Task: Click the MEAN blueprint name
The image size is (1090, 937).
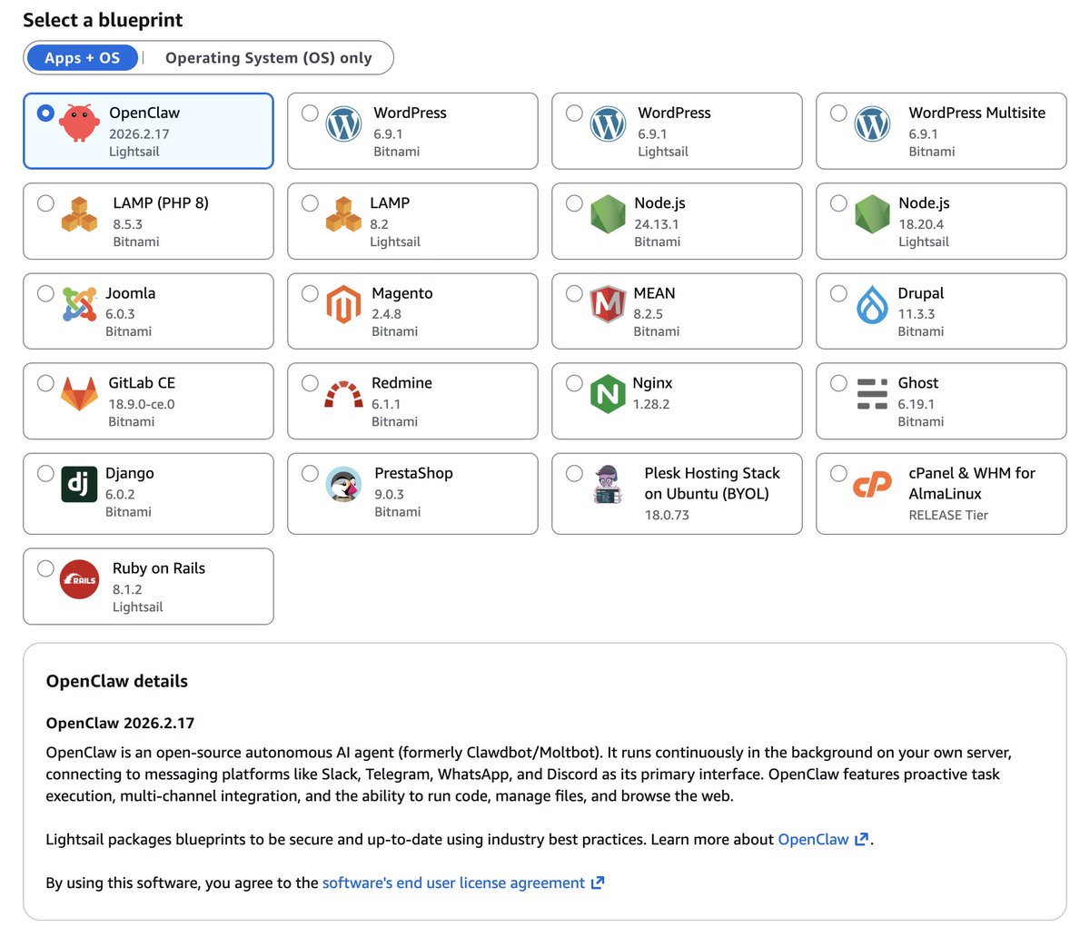Action: coord(655,292)
